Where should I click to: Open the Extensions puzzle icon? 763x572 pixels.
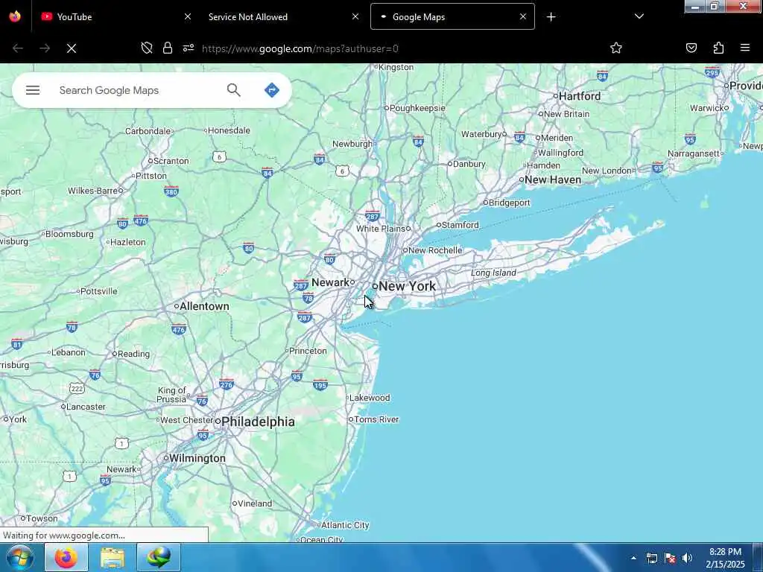718,48
